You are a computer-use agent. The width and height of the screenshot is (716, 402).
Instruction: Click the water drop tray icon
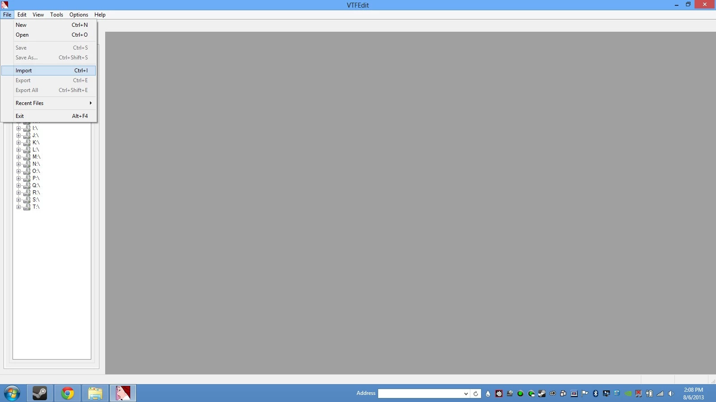(488, 394)
